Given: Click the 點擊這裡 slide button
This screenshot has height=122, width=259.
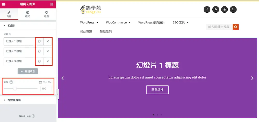Looking at the screenshot, I should pyautogui.click(x=157, y=90).
